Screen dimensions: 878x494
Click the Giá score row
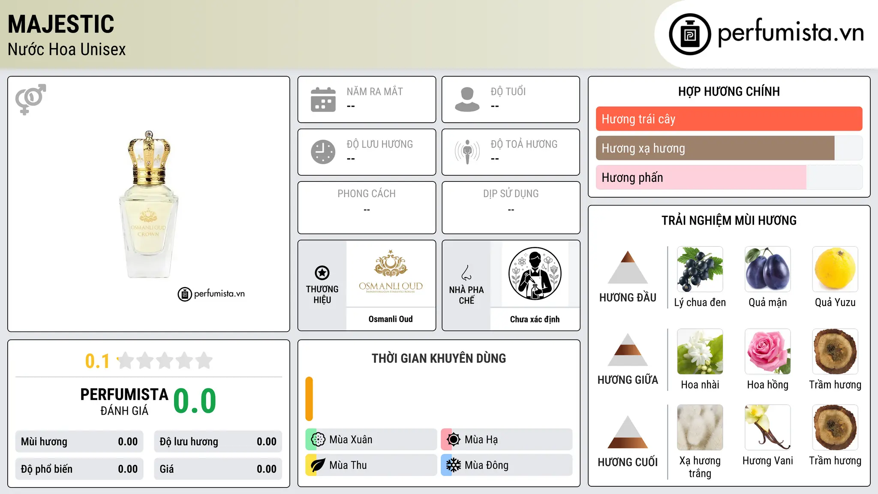(218, 469)
